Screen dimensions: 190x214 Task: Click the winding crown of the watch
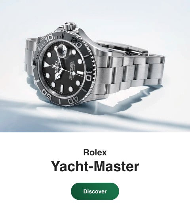pos(70,26)
